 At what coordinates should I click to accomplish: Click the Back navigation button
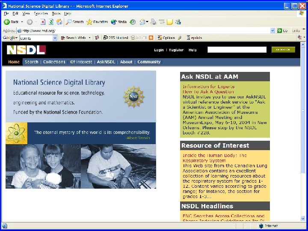(11, 22)
